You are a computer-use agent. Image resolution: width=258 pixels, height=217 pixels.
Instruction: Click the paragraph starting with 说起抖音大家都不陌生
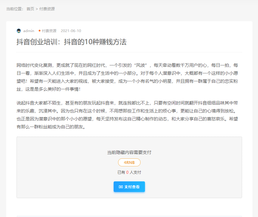click(127, 115)
